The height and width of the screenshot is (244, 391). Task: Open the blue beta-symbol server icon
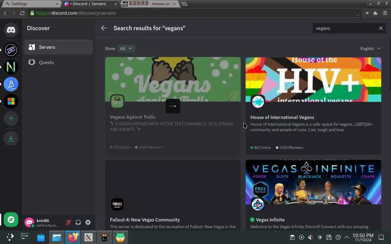point(11,84)
